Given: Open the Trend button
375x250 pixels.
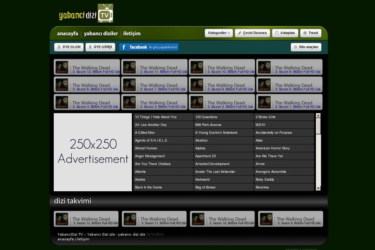Looking at the screenshot, I should pyautogui.click(x=311, y=33).
